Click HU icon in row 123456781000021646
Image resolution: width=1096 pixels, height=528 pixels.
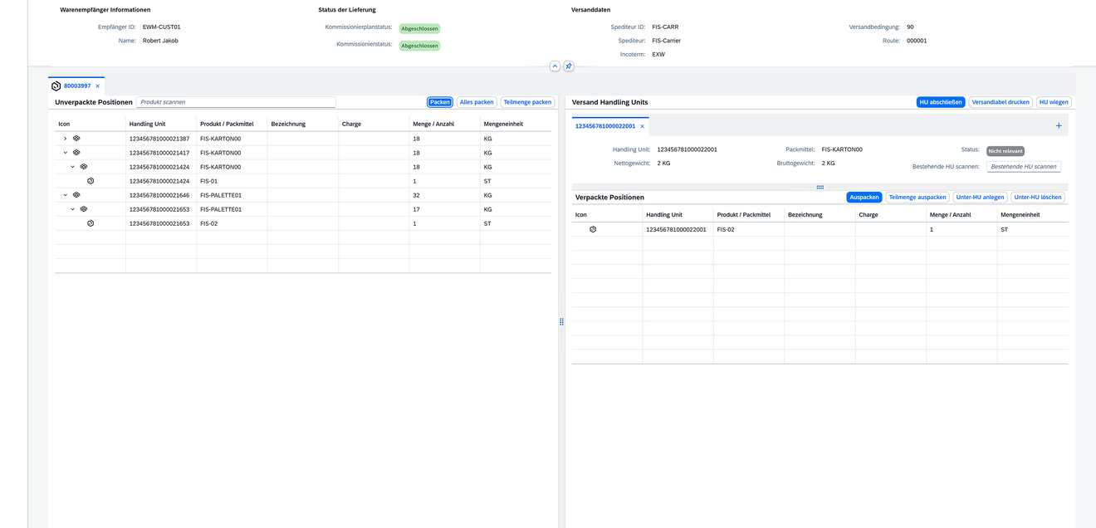click(76, 195)
